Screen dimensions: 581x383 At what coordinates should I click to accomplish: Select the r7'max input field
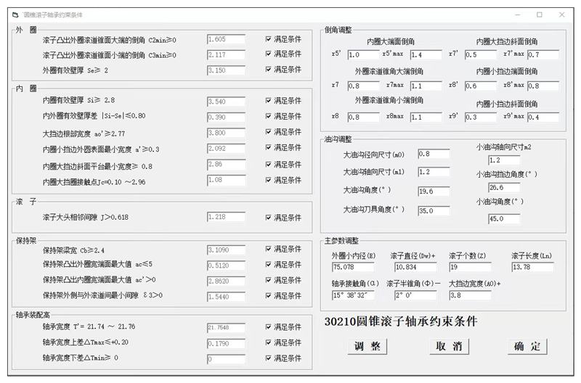tap(543, 54)
